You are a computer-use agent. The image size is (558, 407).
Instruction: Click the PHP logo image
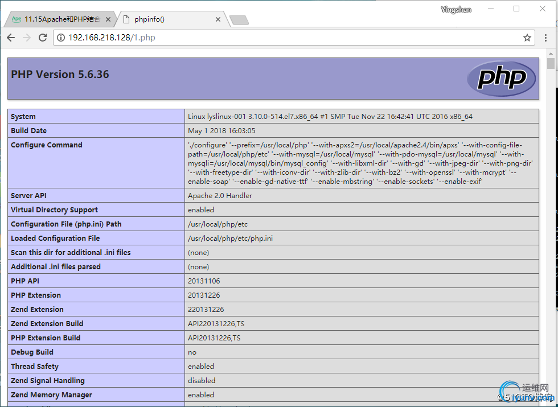point(501,79)
